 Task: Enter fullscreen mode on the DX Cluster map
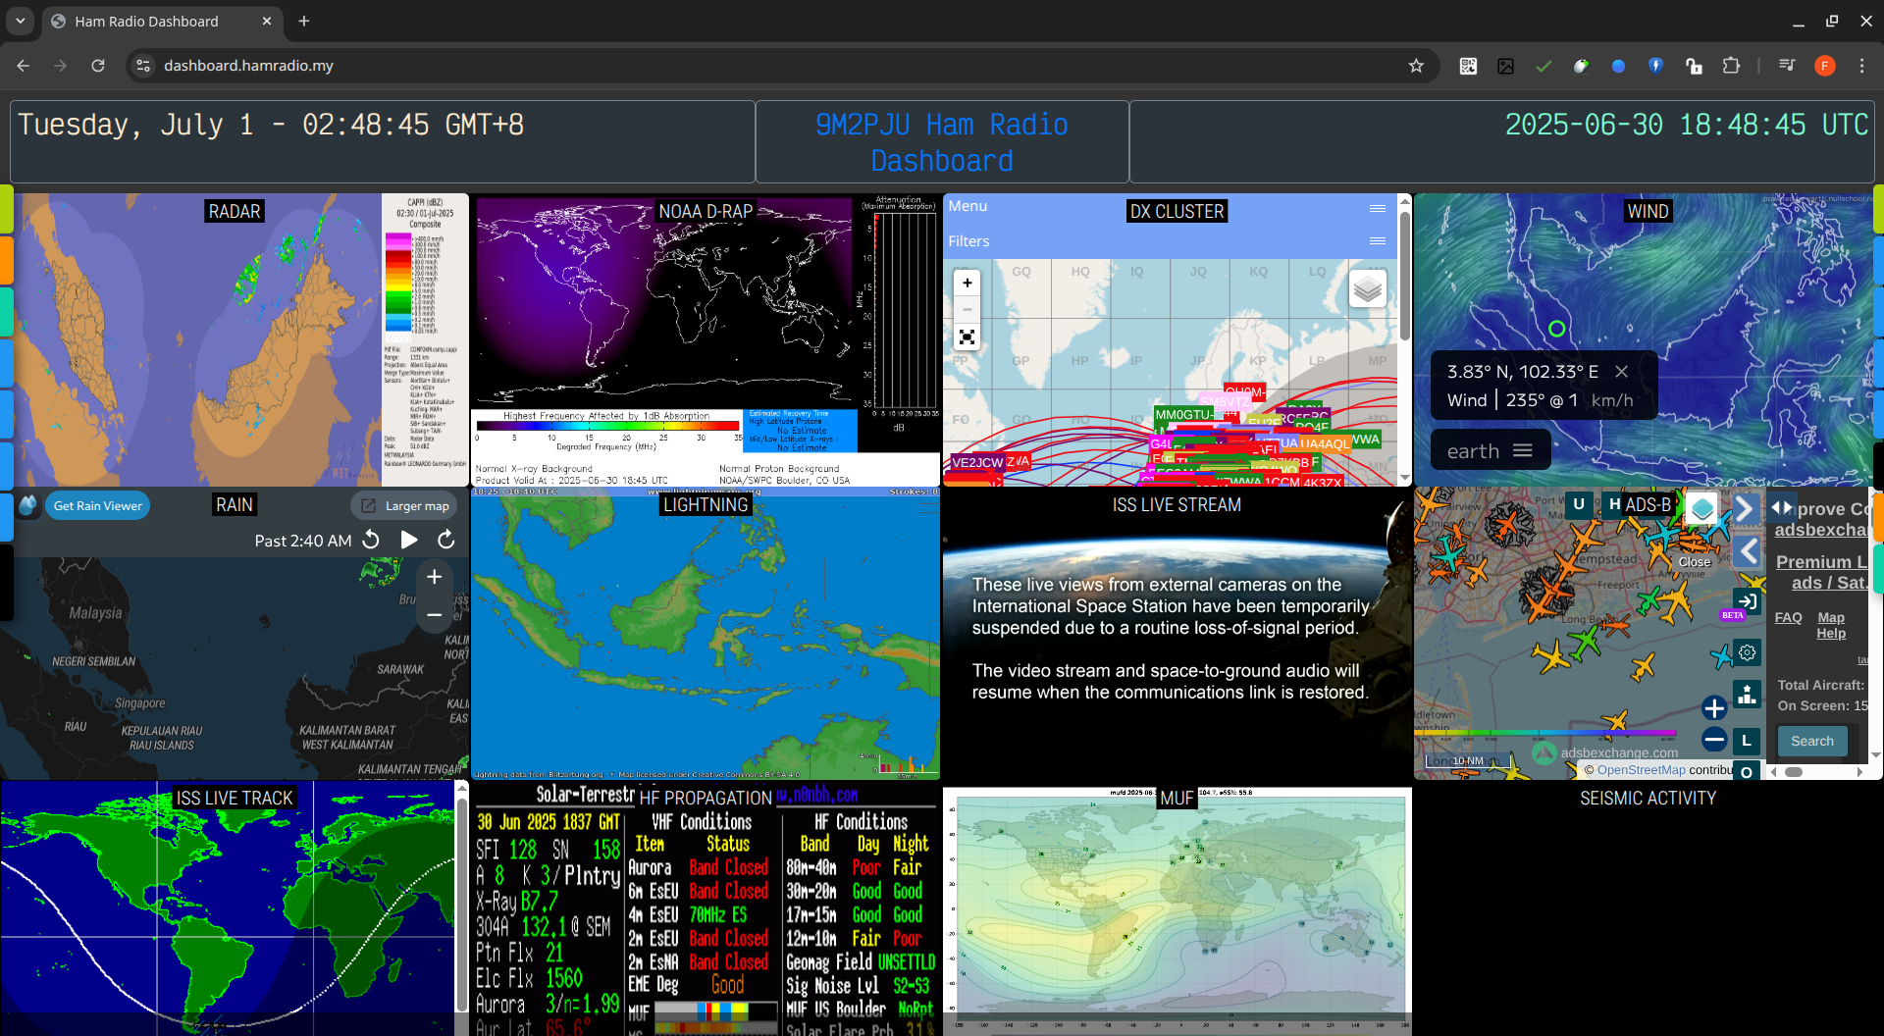[x=967, y=336]
